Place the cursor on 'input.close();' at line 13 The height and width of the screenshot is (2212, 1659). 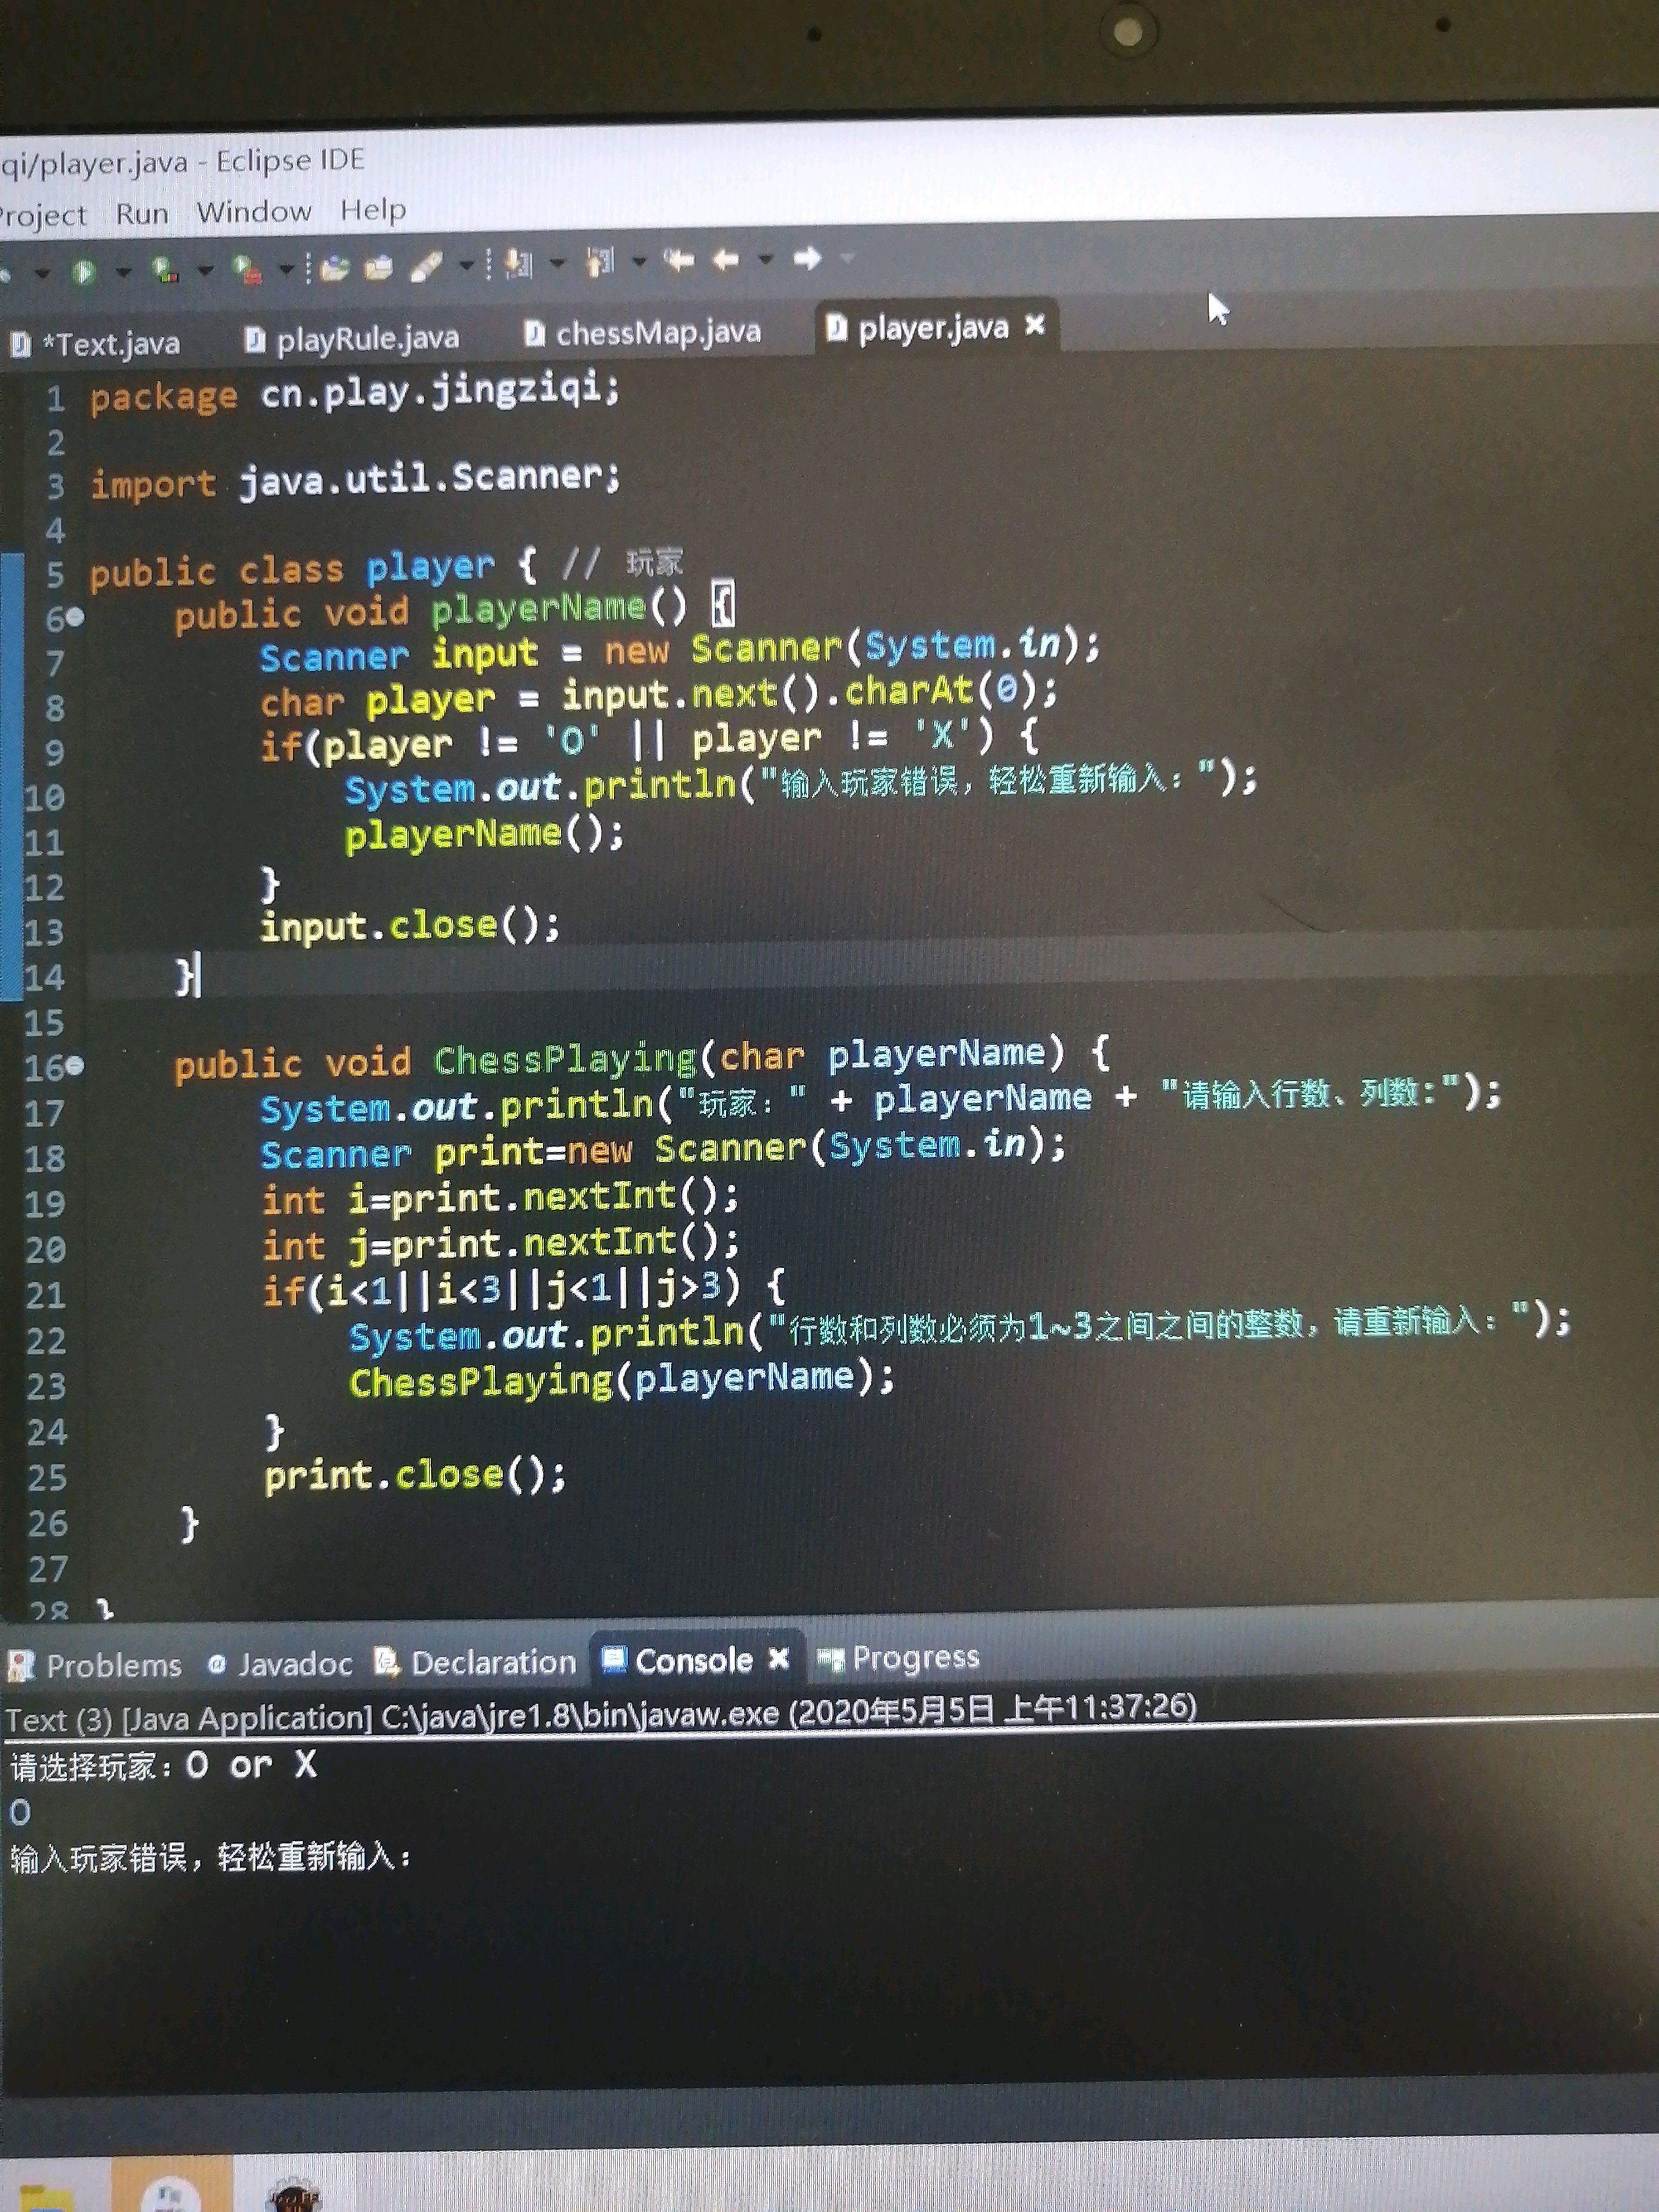click(410, 926)
